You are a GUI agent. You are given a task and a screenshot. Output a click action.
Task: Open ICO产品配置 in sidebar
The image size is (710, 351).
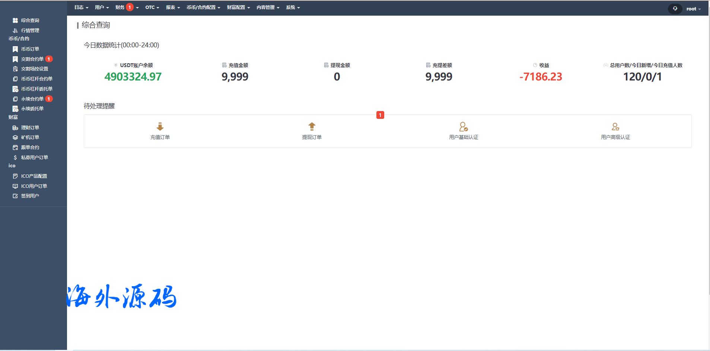click(x=34, y=176)
